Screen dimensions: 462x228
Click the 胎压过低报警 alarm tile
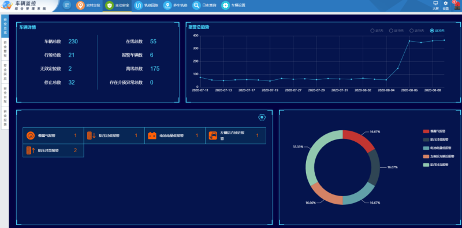tap(114, 135)
